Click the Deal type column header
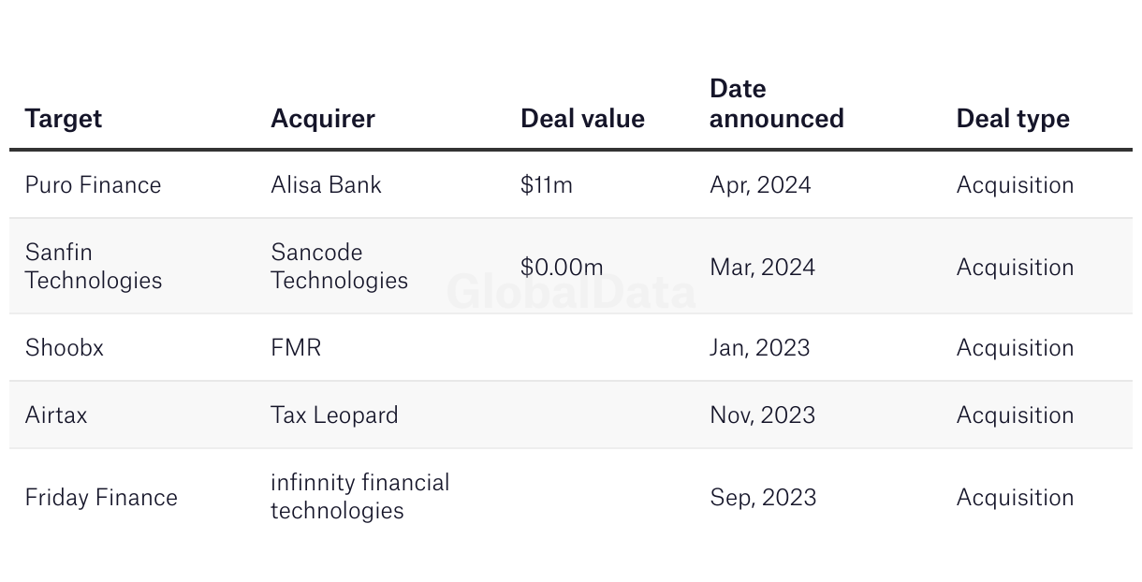 (x=1013, y=119)
